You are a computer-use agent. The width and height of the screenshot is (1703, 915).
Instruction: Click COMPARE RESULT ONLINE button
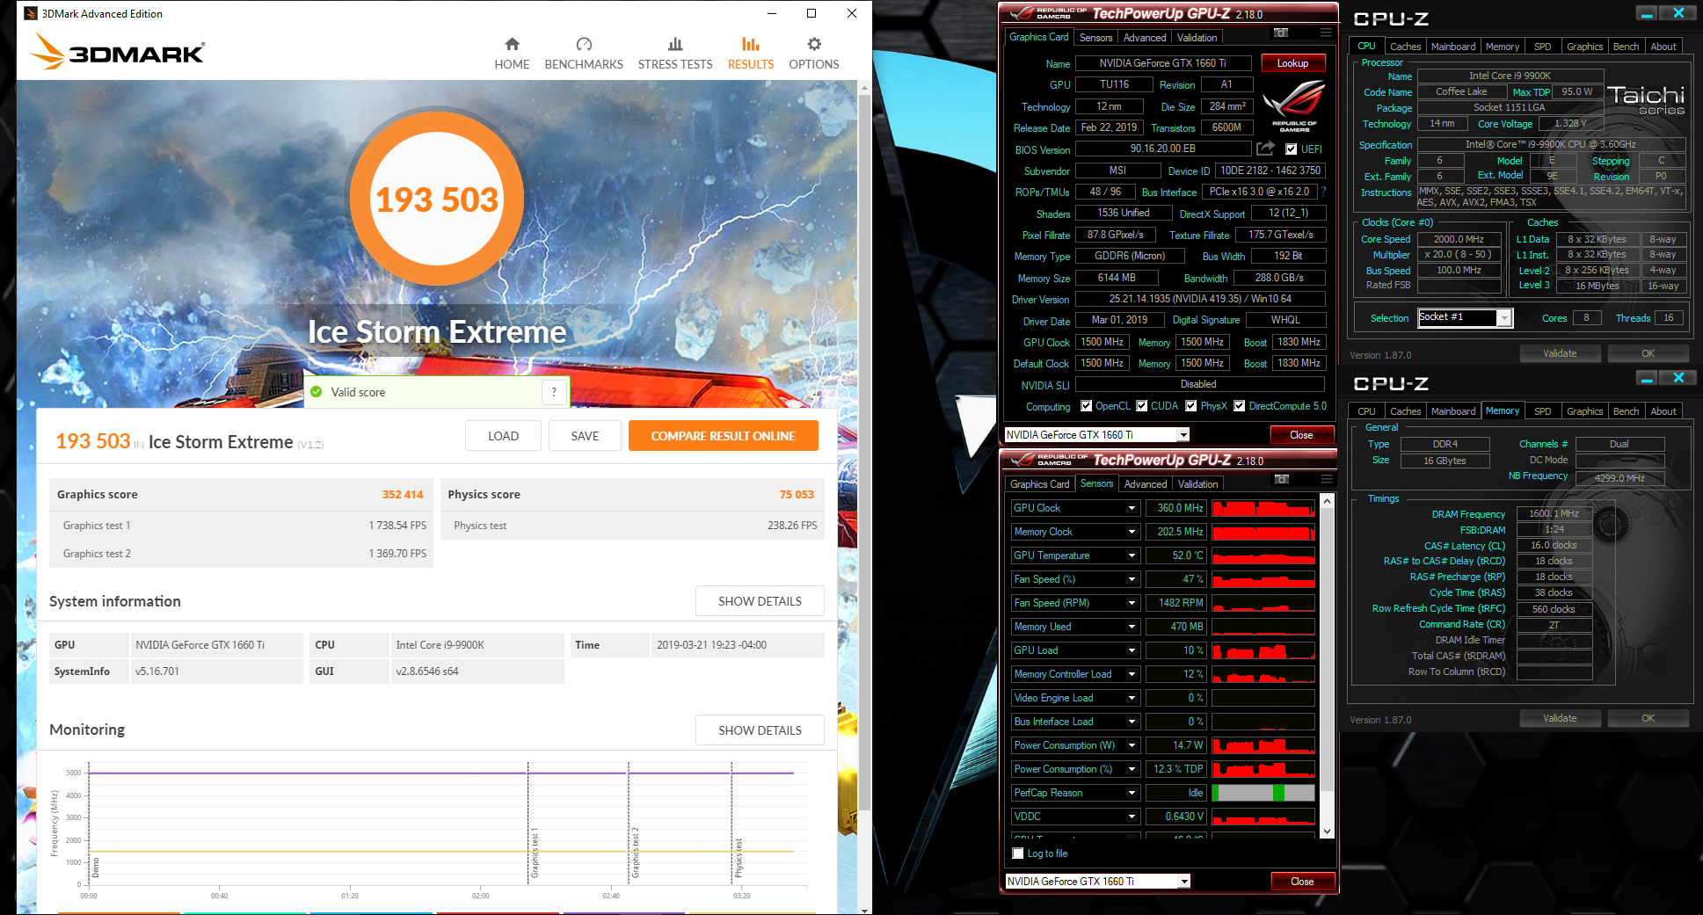[x=723, y=436]
